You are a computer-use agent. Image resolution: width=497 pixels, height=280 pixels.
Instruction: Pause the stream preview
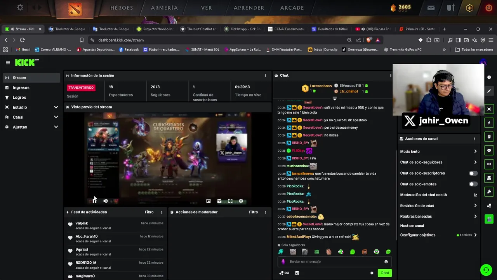(x=94, y=201)
